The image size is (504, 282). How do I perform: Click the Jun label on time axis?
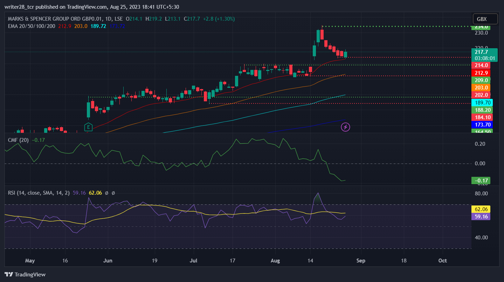[x=108, y=261]
